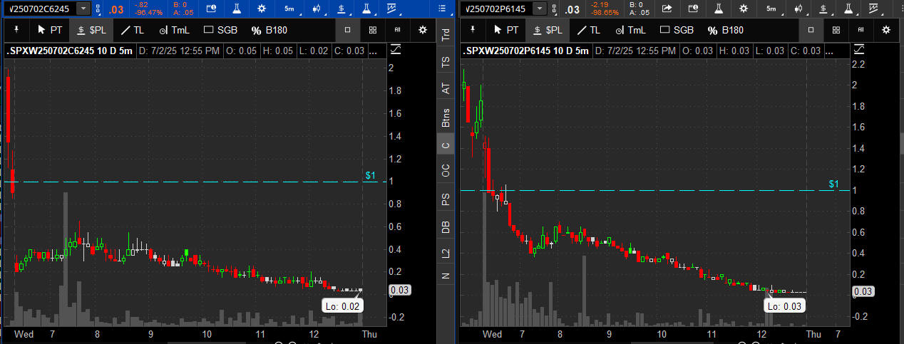This screenshot has height=344, width=904.
Task: Switch to the Trd side tab
Action: pyautogui.click(x=446, y=36)
